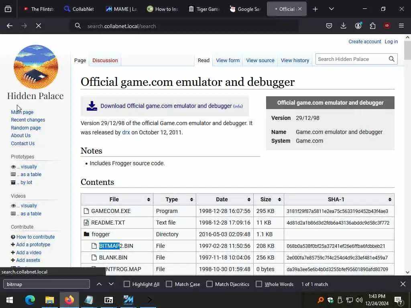This screenshot has height=308, width=411.
Task: Click the Log in link
Action: (391, 42)
